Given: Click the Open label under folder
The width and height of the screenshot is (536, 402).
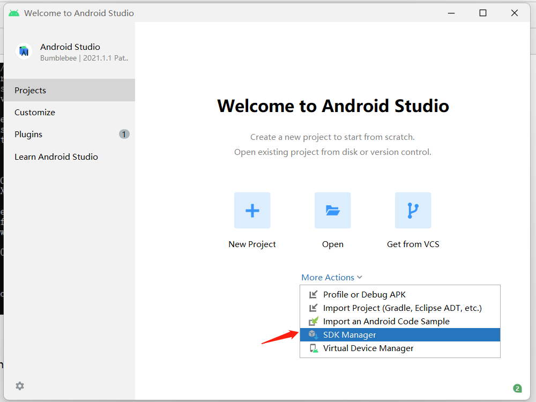Looking at the screenshot, I should (333, 244).
